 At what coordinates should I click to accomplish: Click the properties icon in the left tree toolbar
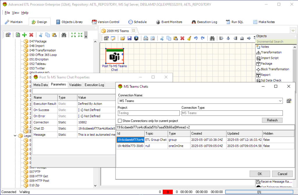pyautogui.click(x=8, y=35)
